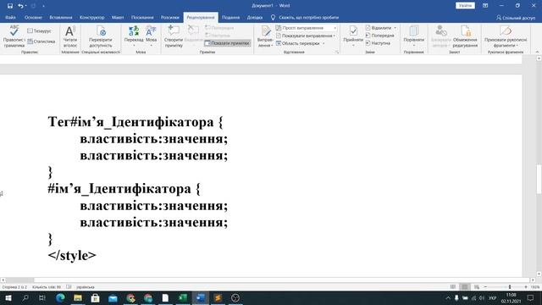Open the Файл tab
The image size is (542, 305).
pos(10,17)
